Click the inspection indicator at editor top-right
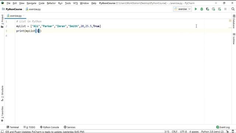 (230, 21)
